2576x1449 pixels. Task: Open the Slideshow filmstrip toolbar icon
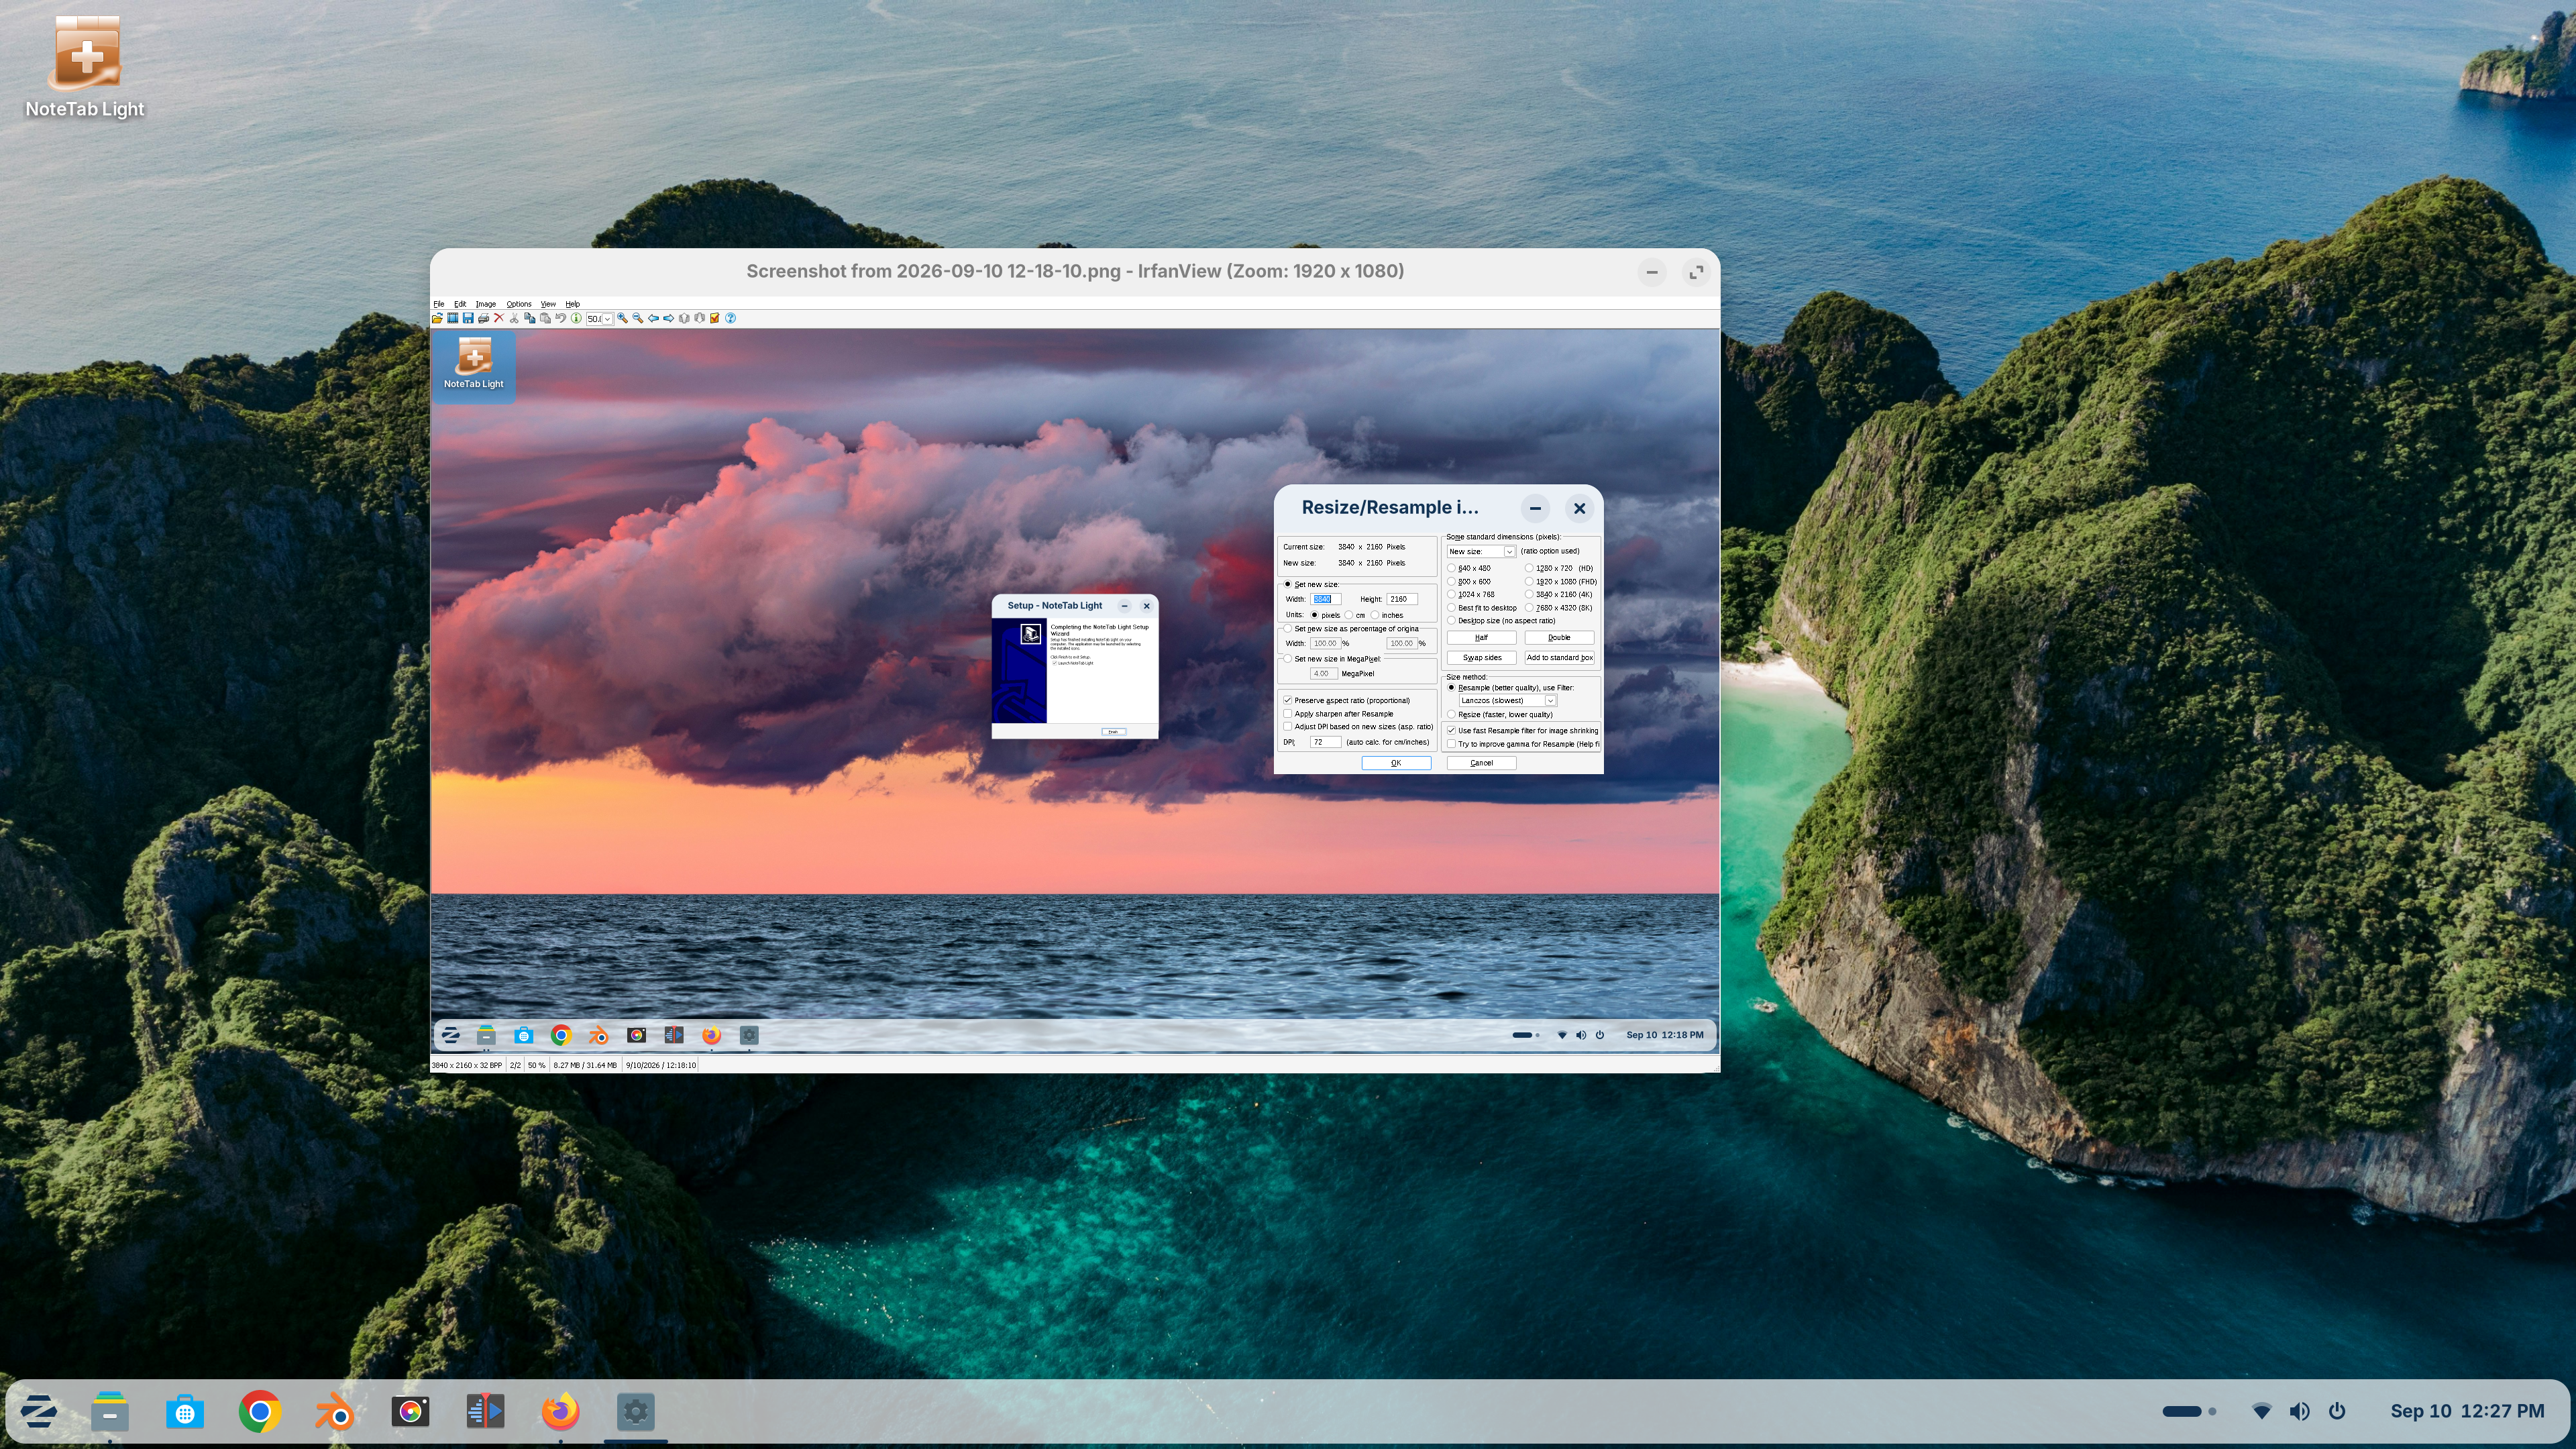coord(453,318)
